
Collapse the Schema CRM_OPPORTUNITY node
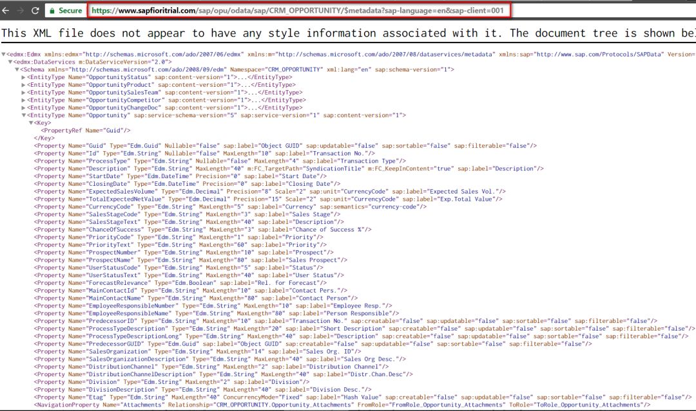(x=17, y=69)
